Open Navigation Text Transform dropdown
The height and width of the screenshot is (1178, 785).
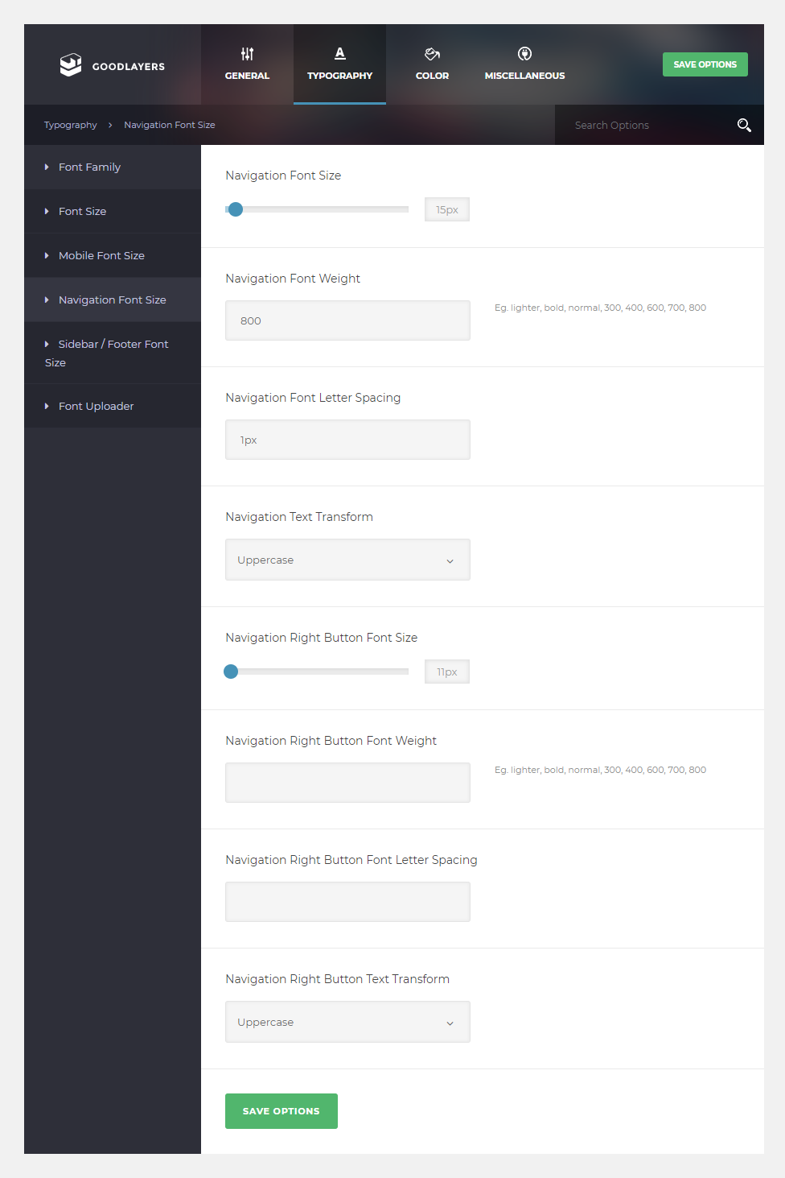(347, 560)
